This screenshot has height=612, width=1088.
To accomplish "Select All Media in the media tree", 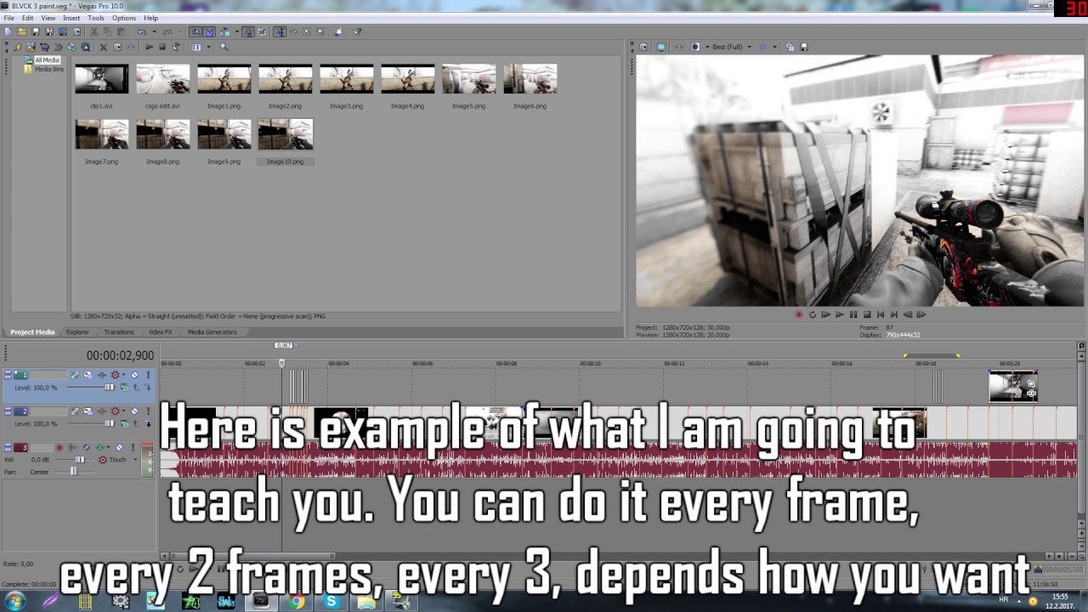I will coord(47,60).
